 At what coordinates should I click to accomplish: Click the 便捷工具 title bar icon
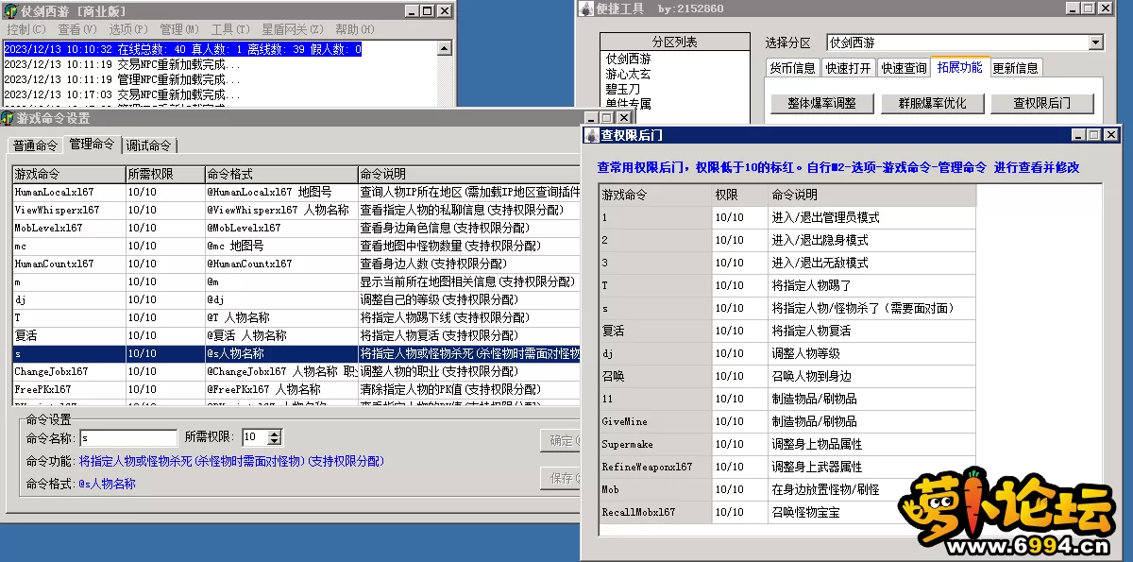click(x=586, y=9)
